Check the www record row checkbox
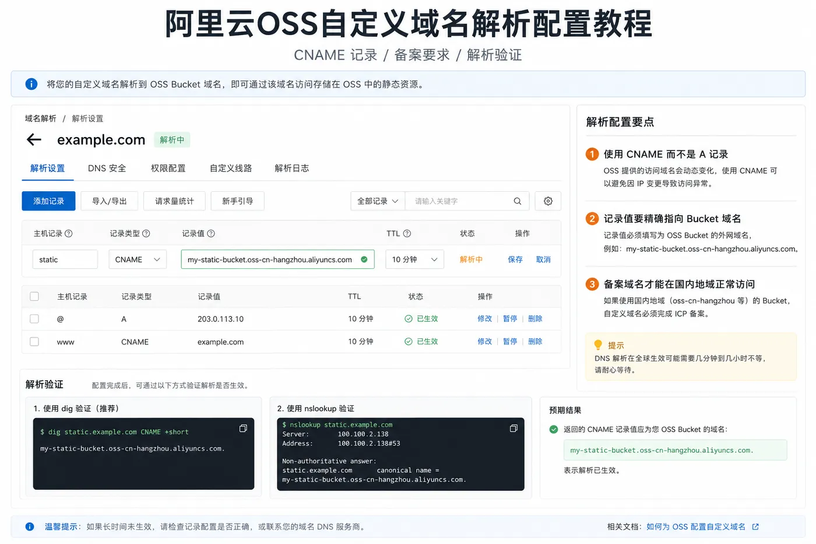The height and width of the screenshot is (544, 816). coord(34,342)
